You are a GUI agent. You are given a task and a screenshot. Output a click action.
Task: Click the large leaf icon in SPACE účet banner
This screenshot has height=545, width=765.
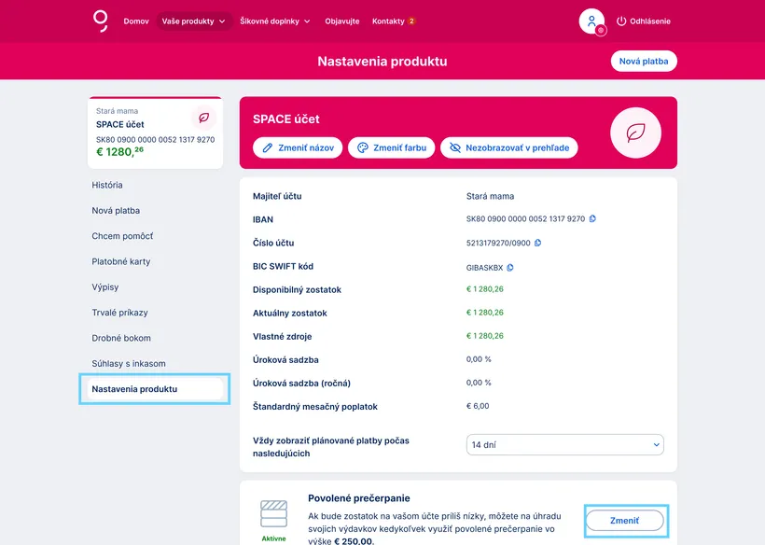pyautogui.click(x=635, y=133)
